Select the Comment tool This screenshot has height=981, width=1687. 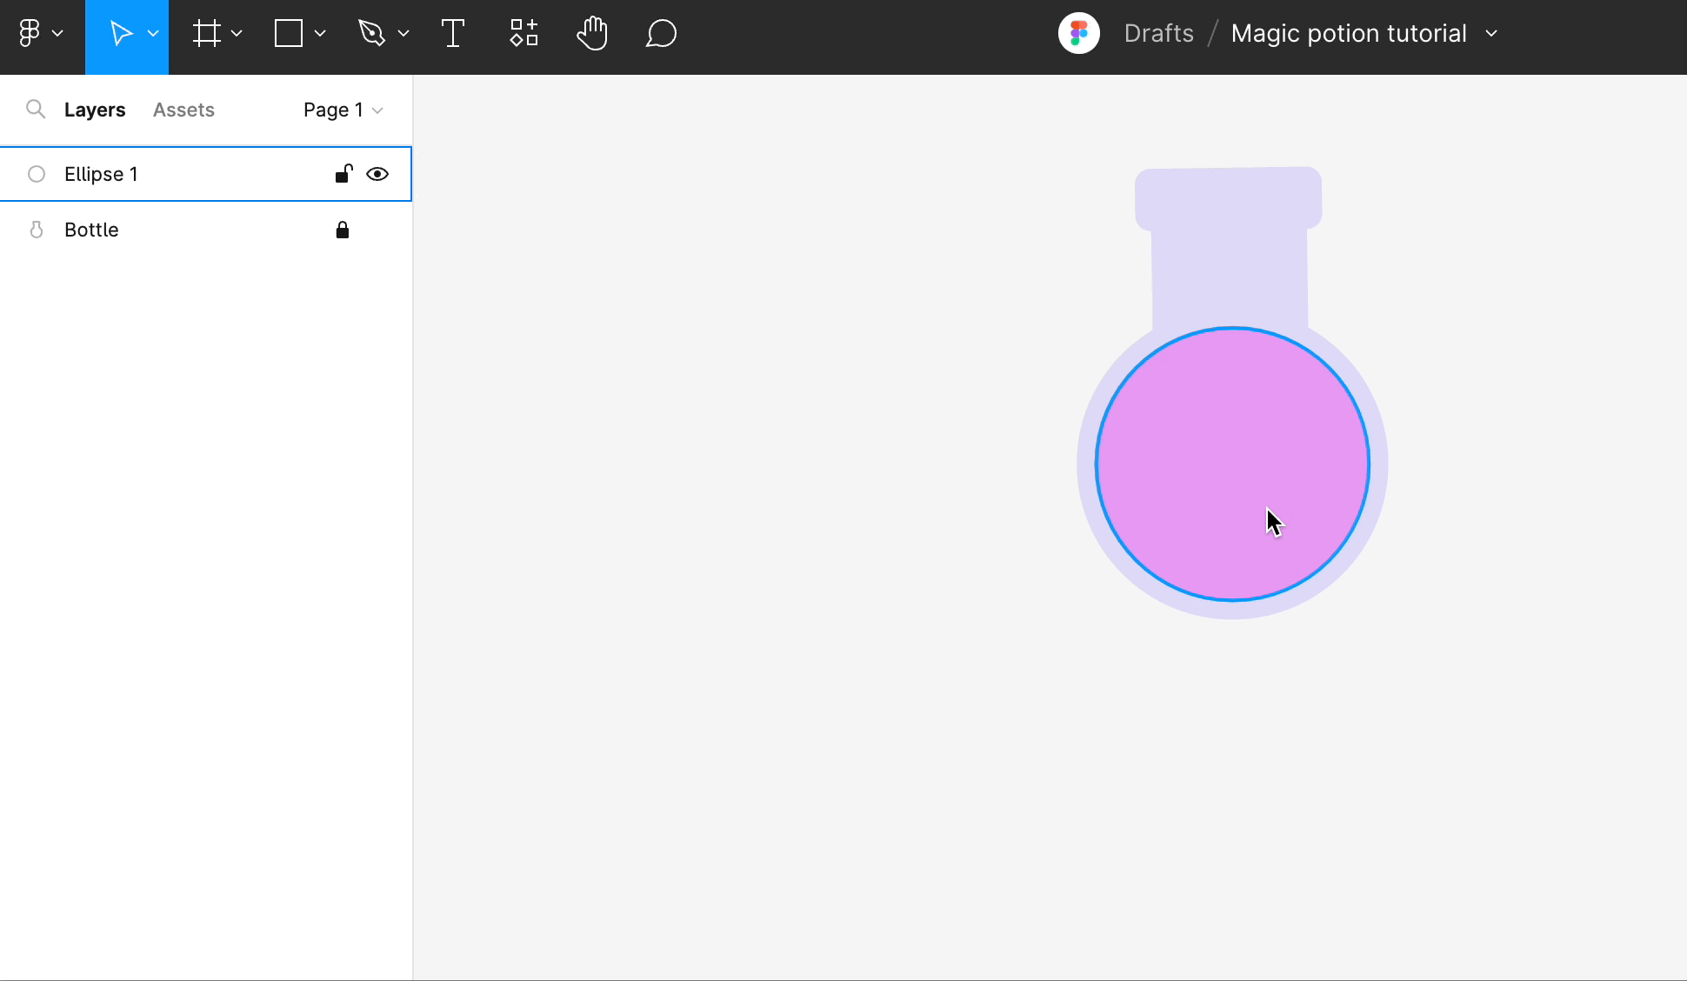coord(661,34)
